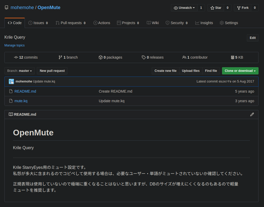The width and height of the screenshot is (264, 207).
Task: Click the watcher count 1
Action: tap(201, 8)
